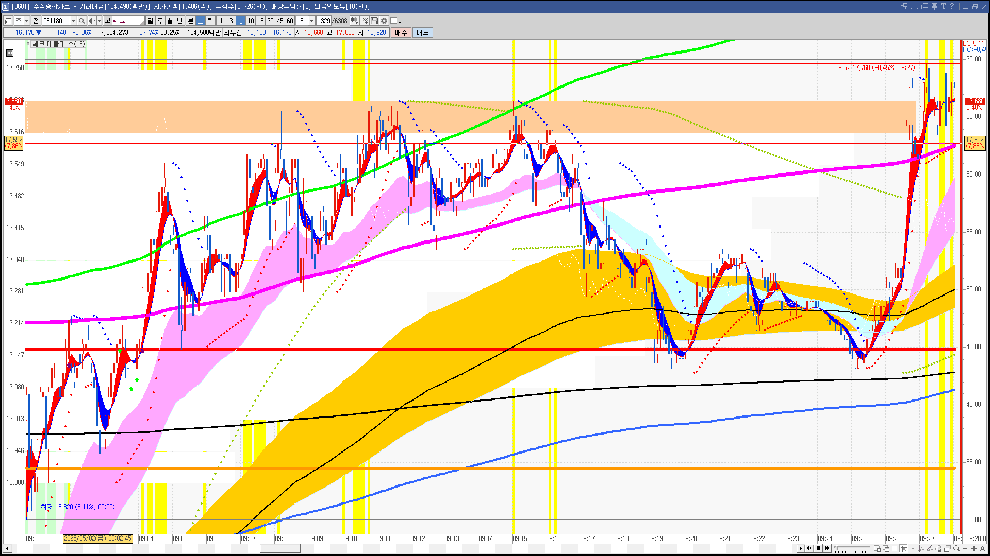This screenshot has height=556, width=990.
Task: Select the 일 (daily) period button
Action: click(150, 21)
